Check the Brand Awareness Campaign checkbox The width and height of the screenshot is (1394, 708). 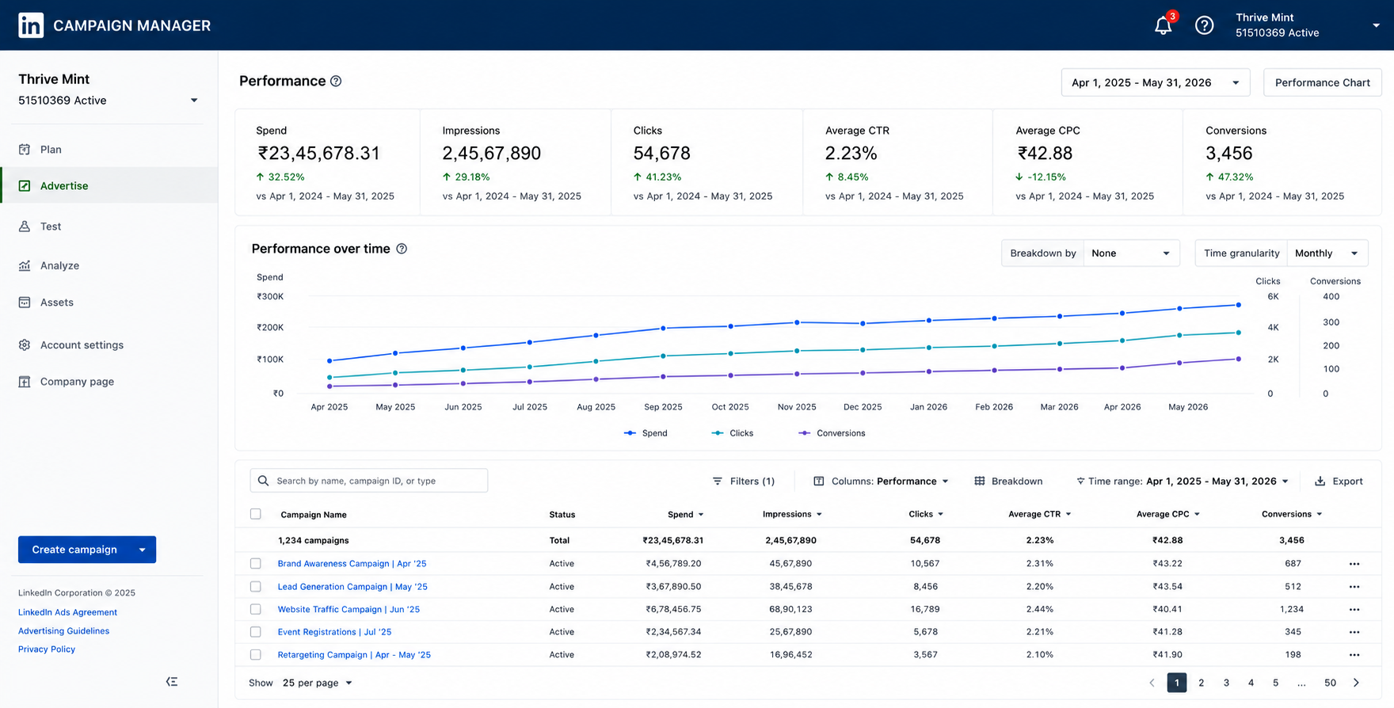click(x=255, y=564)
